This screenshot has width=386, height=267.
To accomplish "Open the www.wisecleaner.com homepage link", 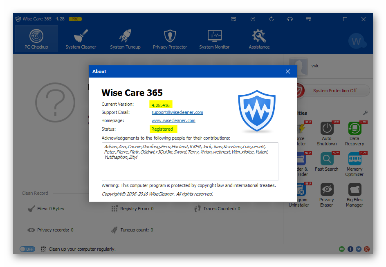I will (x=173, y=120).
